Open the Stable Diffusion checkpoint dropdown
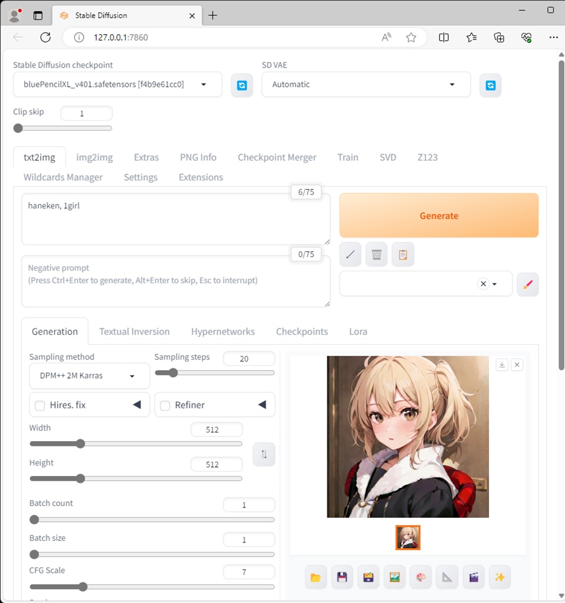565x603 pixels. pyautogui.click(x=118, y=85)
